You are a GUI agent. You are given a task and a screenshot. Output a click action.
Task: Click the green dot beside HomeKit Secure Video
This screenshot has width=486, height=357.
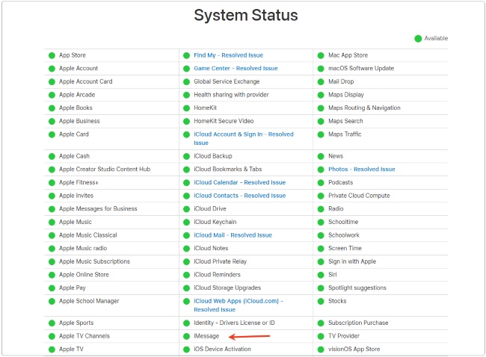coord(186,122)
